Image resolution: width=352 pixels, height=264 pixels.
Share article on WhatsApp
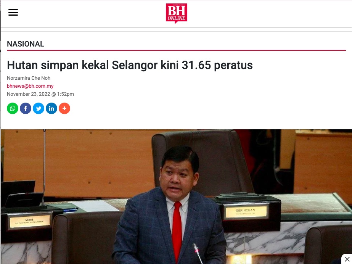point(13,108)
